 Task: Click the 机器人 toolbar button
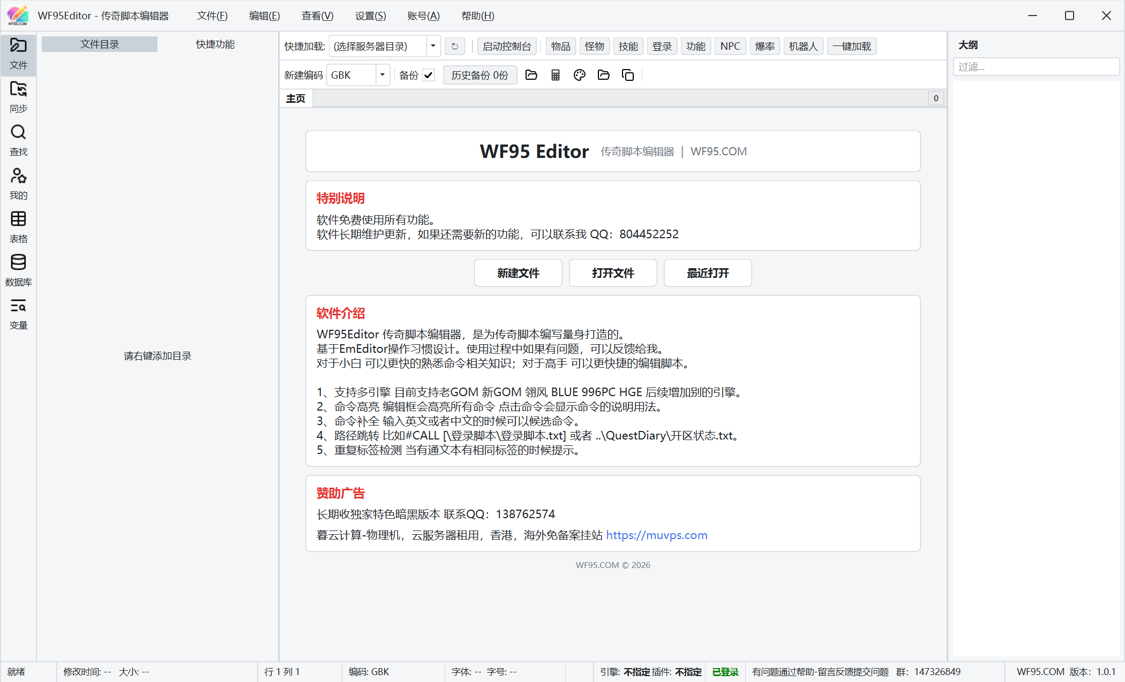[x=804, y=47]
